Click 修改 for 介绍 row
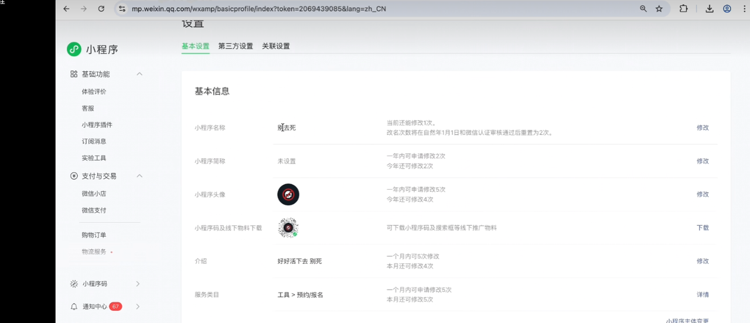 point(703,261)
